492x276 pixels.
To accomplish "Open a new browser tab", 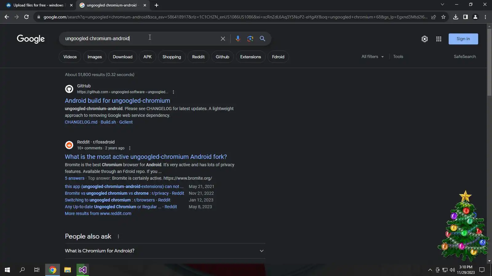I will point(157,5).
